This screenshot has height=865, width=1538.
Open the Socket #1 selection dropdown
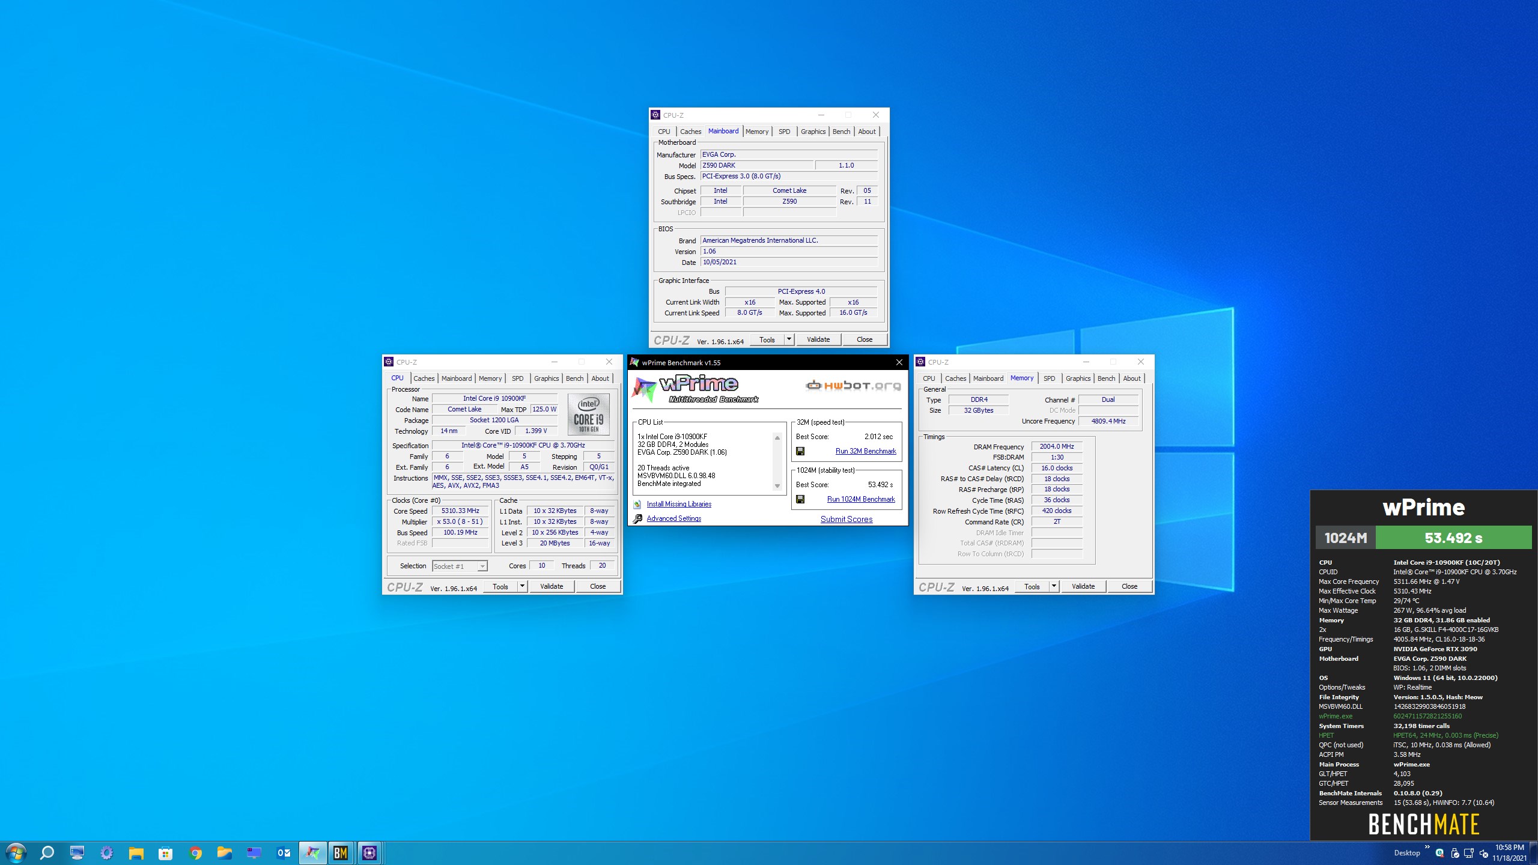coord(482,566)
